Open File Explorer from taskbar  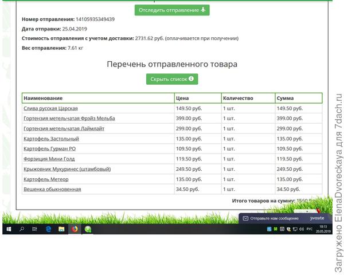click(61, 229)
